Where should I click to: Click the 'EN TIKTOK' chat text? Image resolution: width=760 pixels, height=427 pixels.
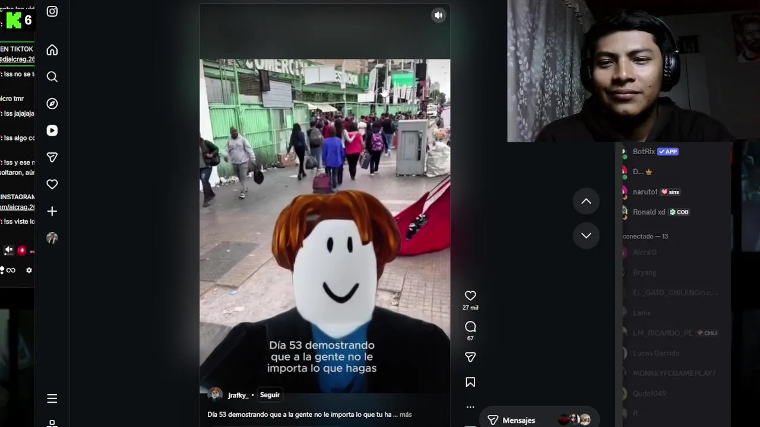[17, 49]
